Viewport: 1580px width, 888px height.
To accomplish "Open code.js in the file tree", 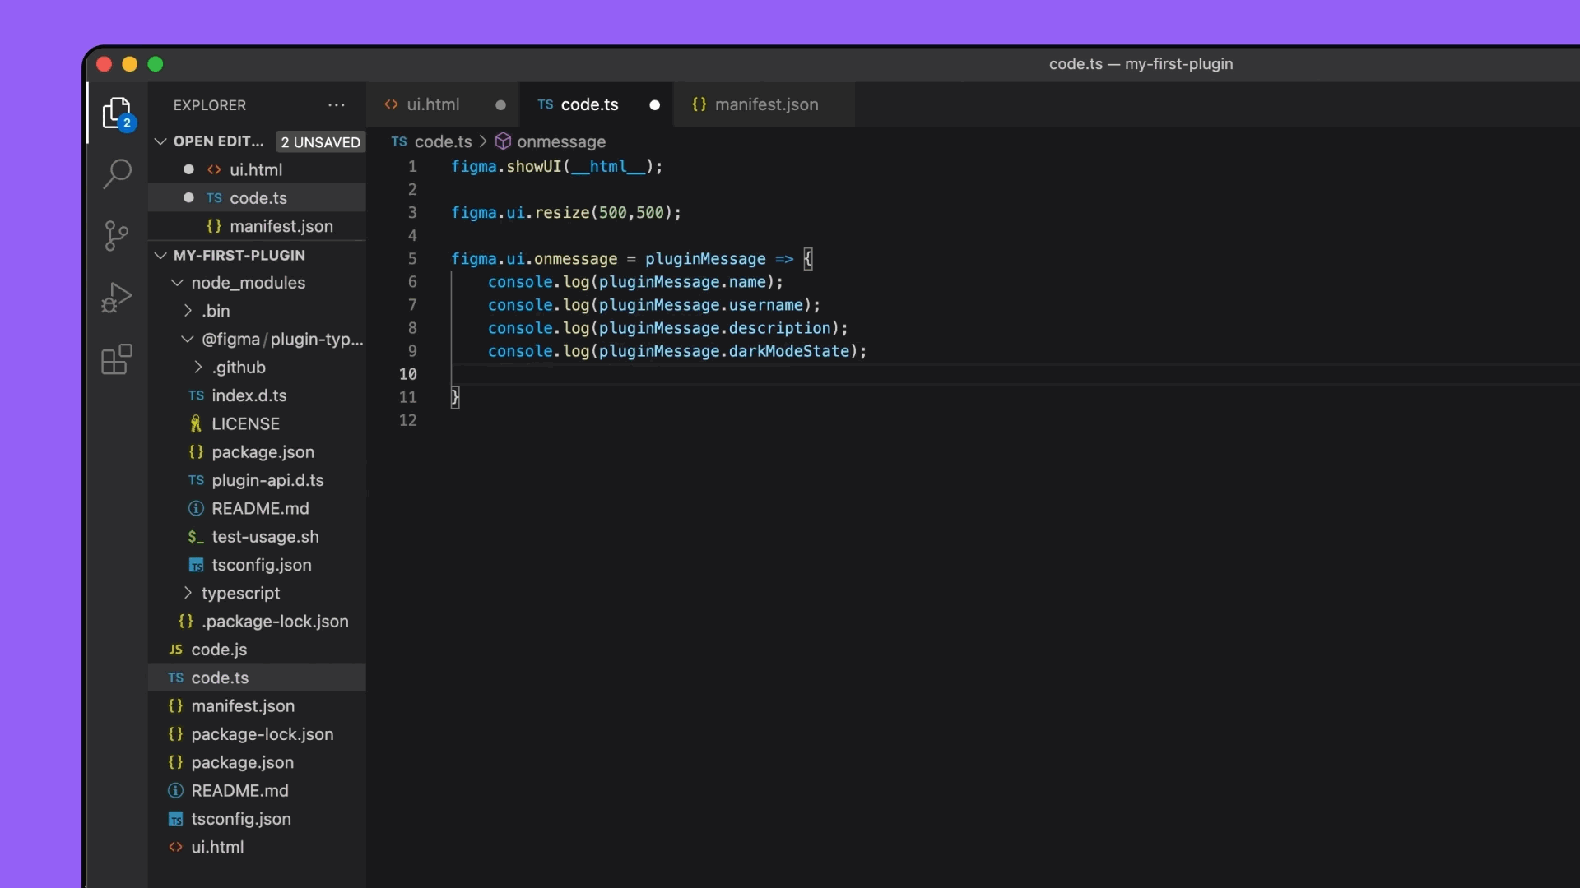I will click(x=257, y=650).
